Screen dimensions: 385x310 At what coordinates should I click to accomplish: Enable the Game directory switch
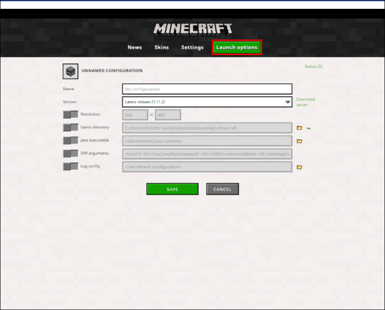pos(71,127)
